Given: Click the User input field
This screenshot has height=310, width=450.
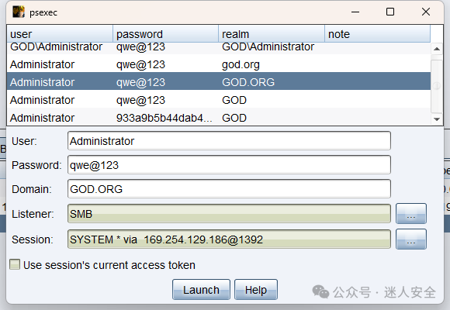Looking at the screenshot, I should tap(229, 141).
